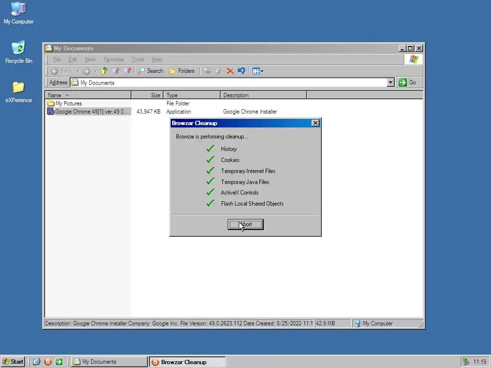The image size is (491, 368).
Task: Select the Recycle Bin desktop icon
Action: pos(19,52)
